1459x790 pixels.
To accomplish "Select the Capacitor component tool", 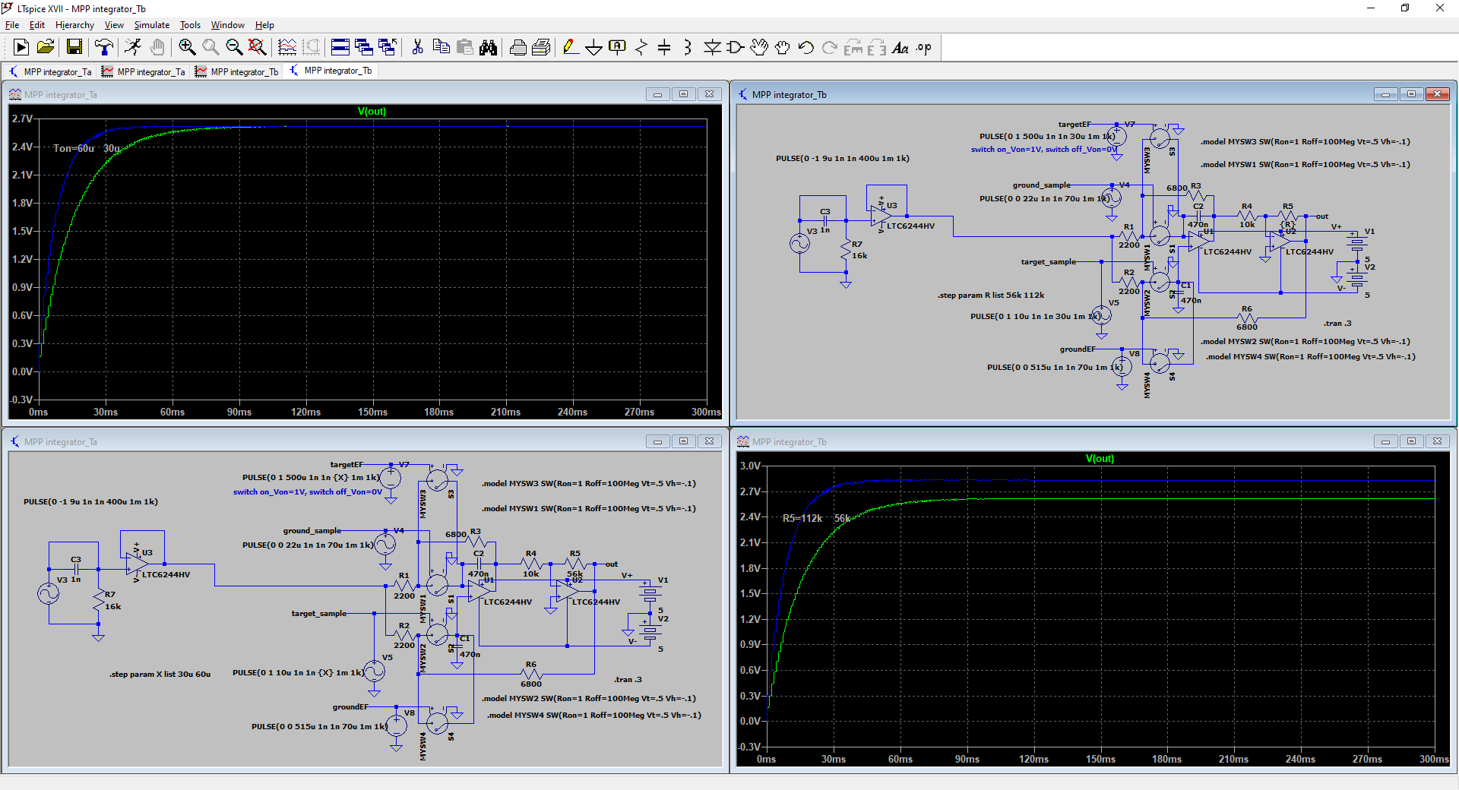I will click(664, 48).
